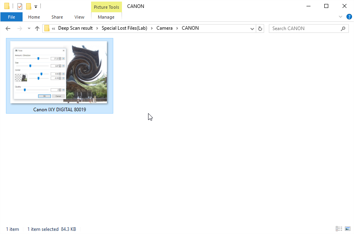The image size is (354, 234).
Task: Switch to large thumbnails view layout
Action: tap(348, 229)
